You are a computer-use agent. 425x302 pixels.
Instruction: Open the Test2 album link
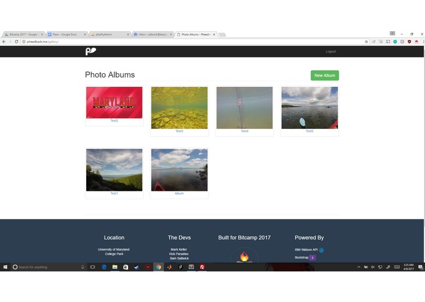coord(114,120)
